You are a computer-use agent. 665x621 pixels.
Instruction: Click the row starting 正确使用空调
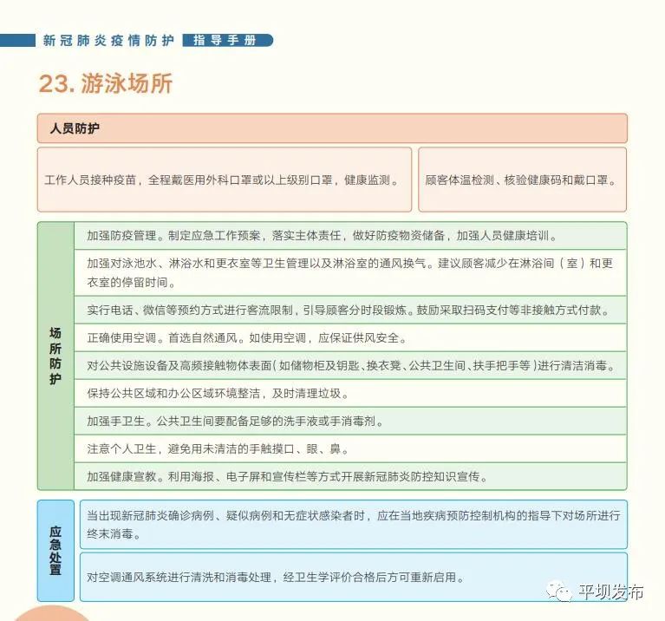[x=350, y=337]
